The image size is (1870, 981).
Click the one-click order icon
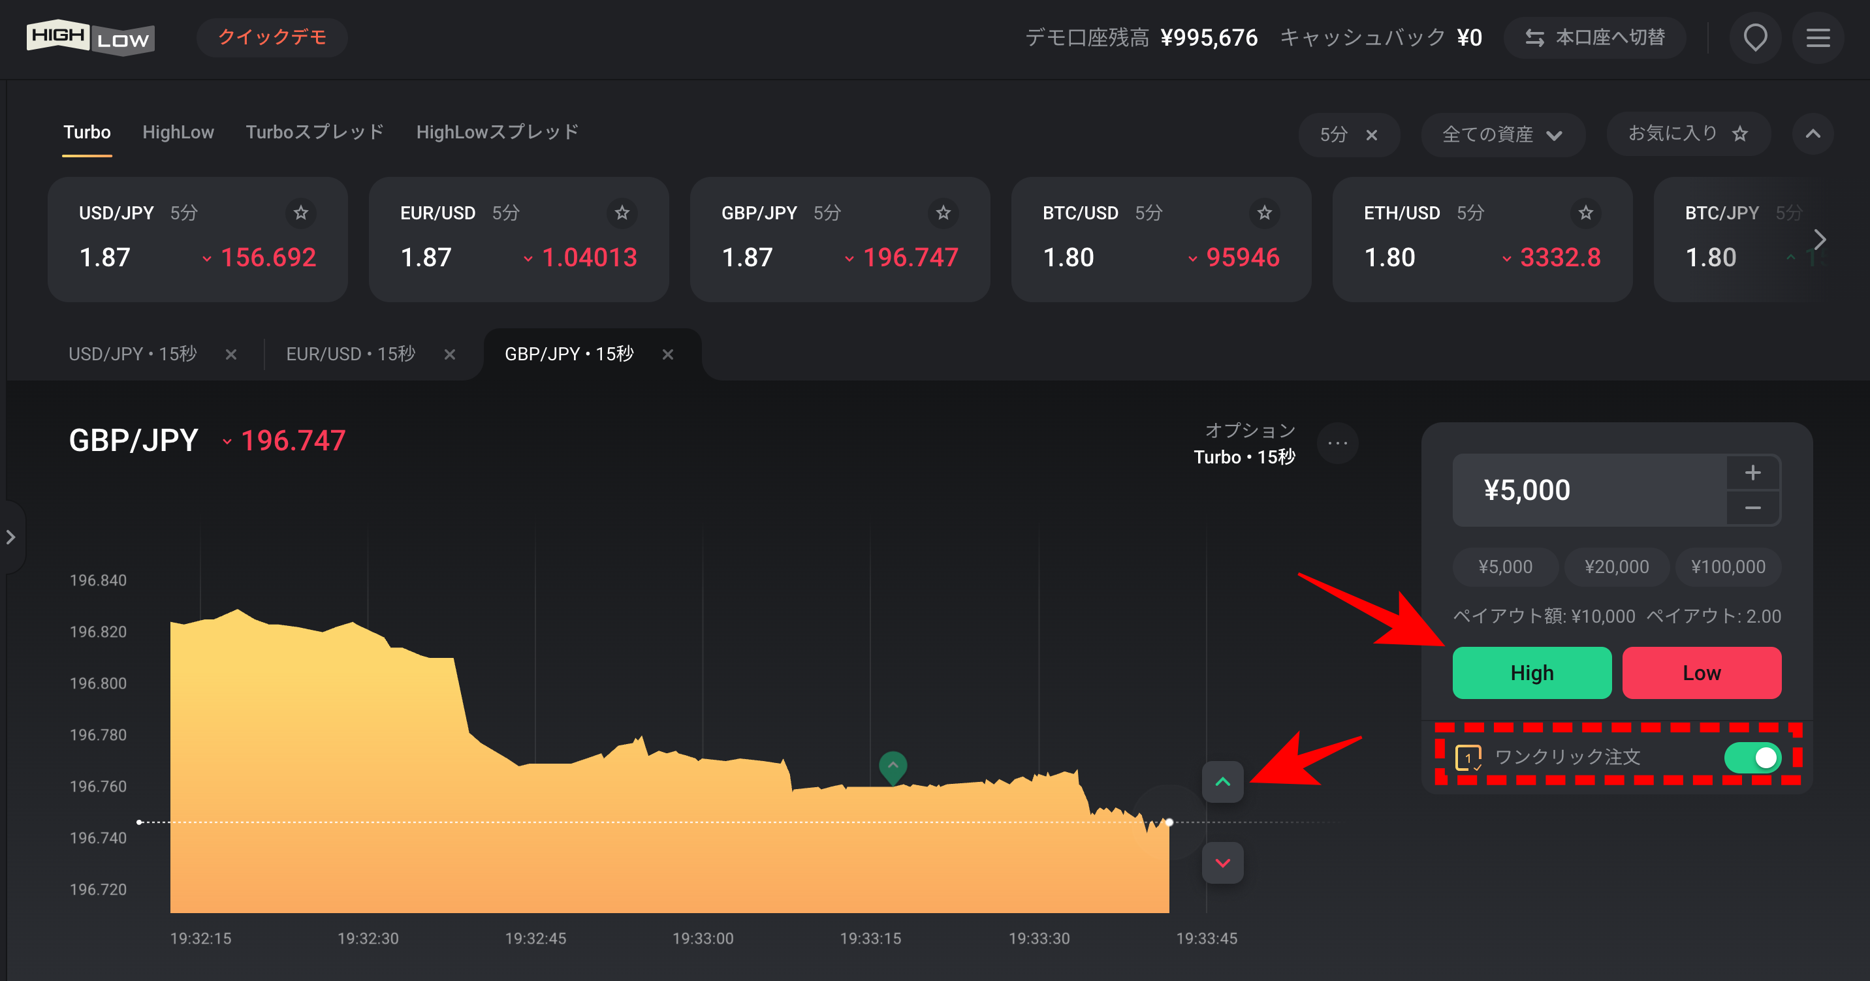point(1468,758)
